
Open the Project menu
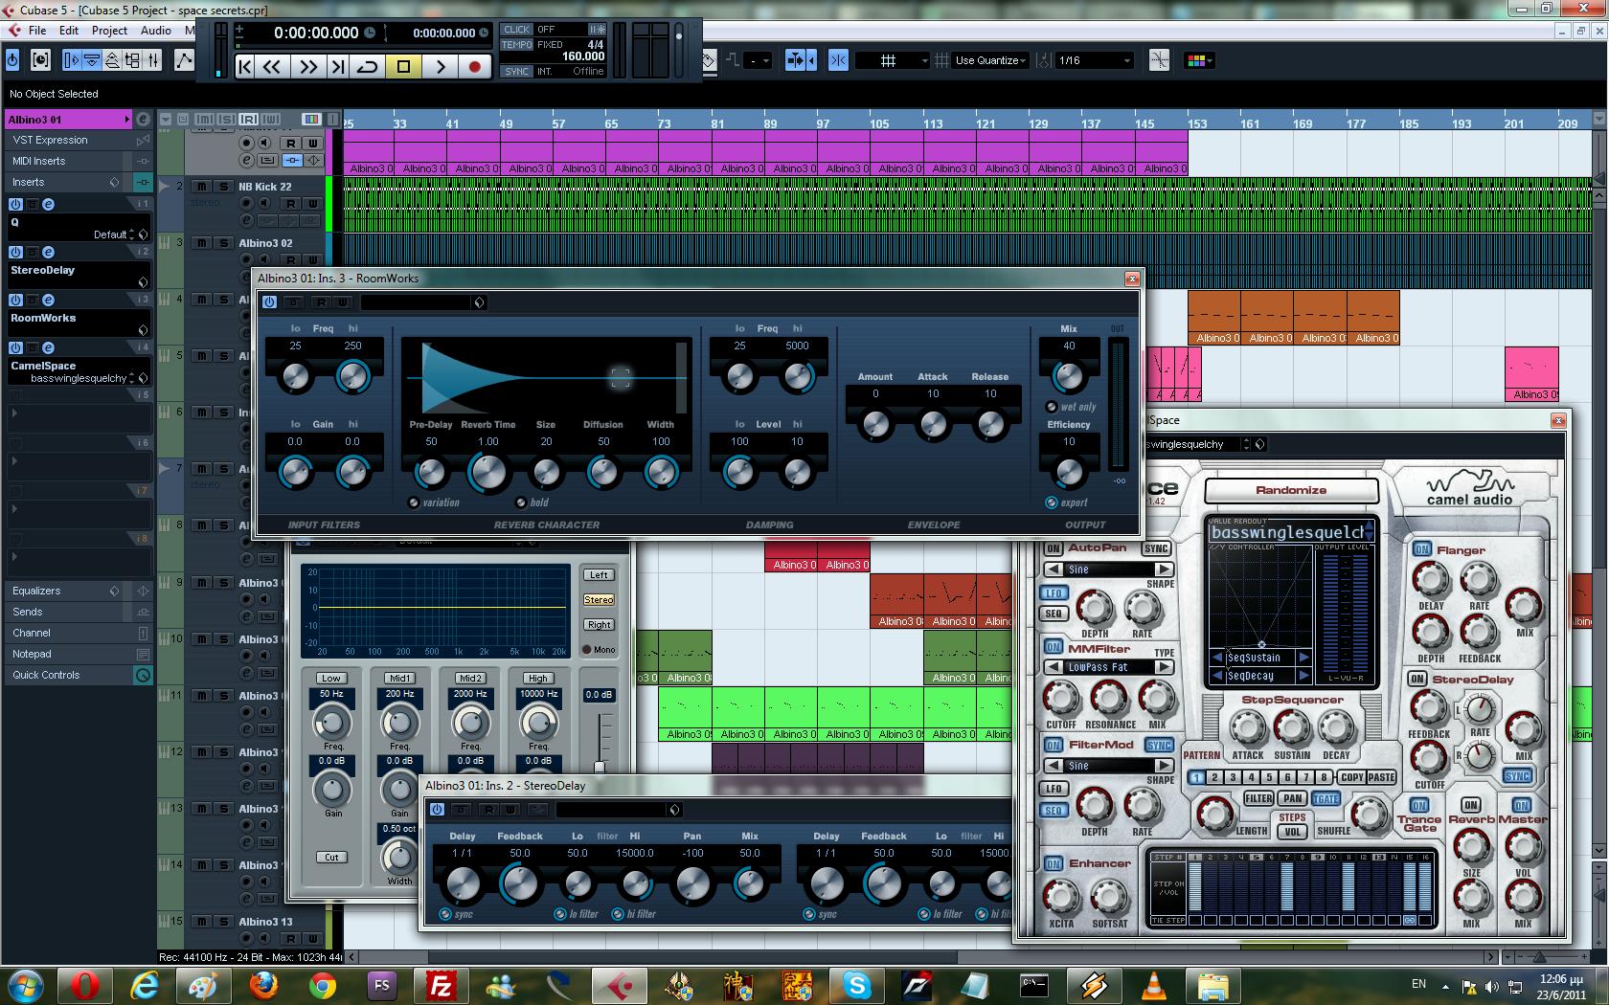coord(109,31)
